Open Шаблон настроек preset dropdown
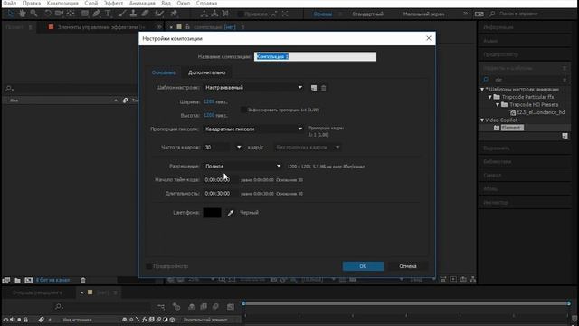The image size is (579, 326). click(254, 88)
